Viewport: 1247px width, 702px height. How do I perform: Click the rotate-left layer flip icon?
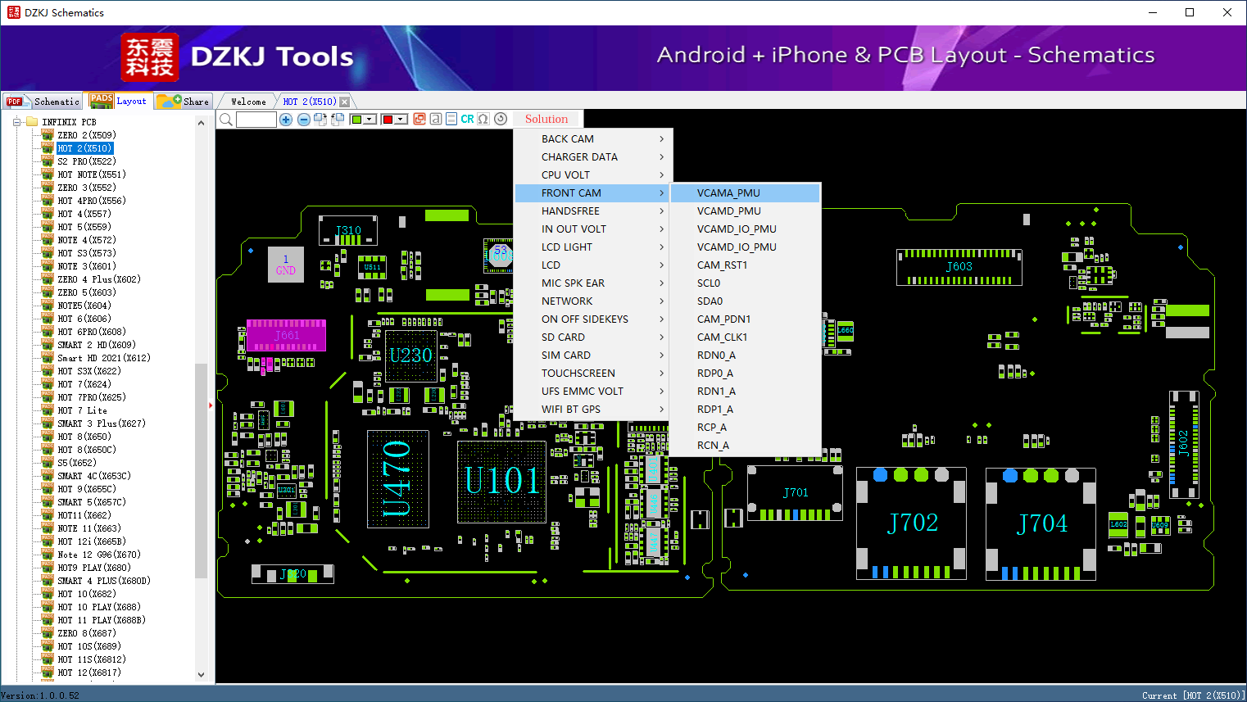(x=337, y=120)
